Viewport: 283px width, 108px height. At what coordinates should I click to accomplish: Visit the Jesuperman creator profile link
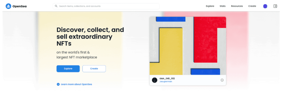click(166, 81)
